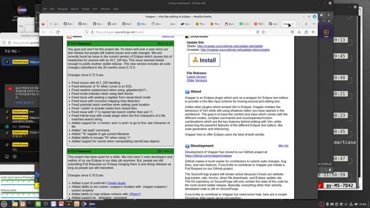This screenshot has height=208, width=370.
Task: Open the Sneak plugin link
Action: tap(117, 183)
